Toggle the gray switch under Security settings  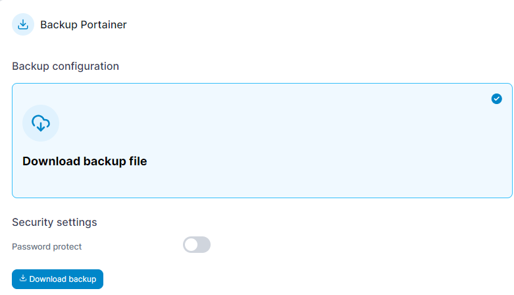tap(197, 245)
